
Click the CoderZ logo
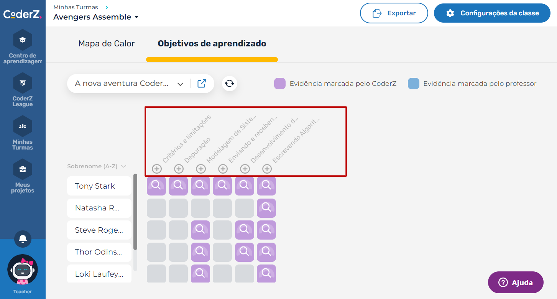coord(23,14)
